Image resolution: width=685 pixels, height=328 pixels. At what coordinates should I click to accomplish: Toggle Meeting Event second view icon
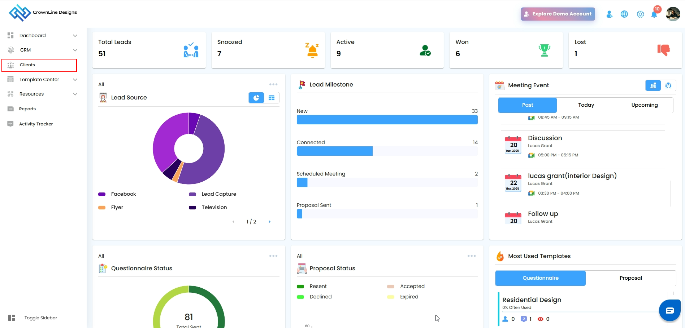pyautogui.click(x=668, y=85)
